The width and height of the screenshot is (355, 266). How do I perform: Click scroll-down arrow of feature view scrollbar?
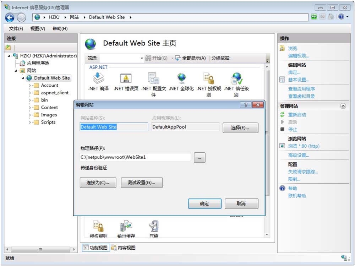pyautogui.click(x=267, y=234)
